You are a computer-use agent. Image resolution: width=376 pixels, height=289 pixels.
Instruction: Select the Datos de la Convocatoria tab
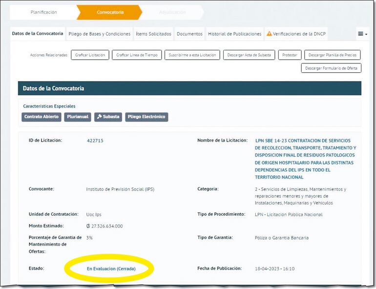point(38,34)
